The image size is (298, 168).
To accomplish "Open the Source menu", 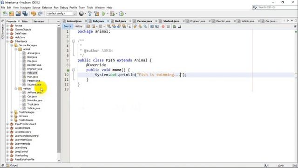I will [x=36, y=7].
